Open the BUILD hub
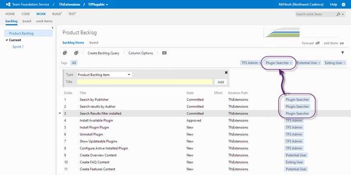This screenshot has height=175, width=351. (x=57, y=14)
